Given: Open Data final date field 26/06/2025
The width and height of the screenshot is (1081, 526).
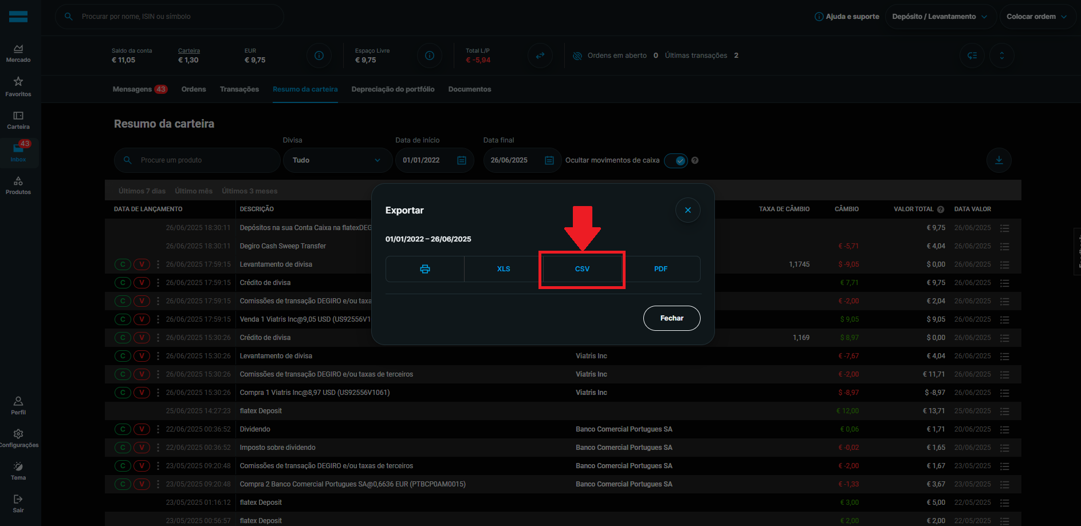Looking at the screenshot, I should pyautogui.click(x=522, y=160).
